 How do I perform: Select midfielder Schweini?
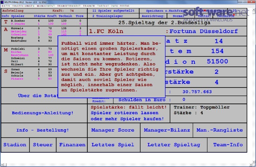tap(18, 58)
